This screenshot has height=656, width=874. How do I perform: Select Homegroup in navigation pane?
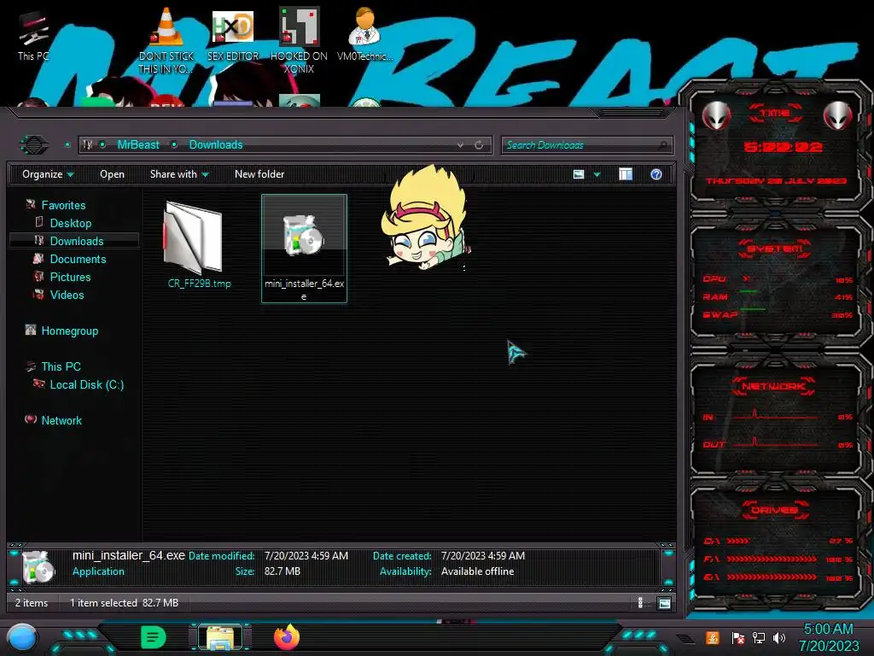point(69,331)
